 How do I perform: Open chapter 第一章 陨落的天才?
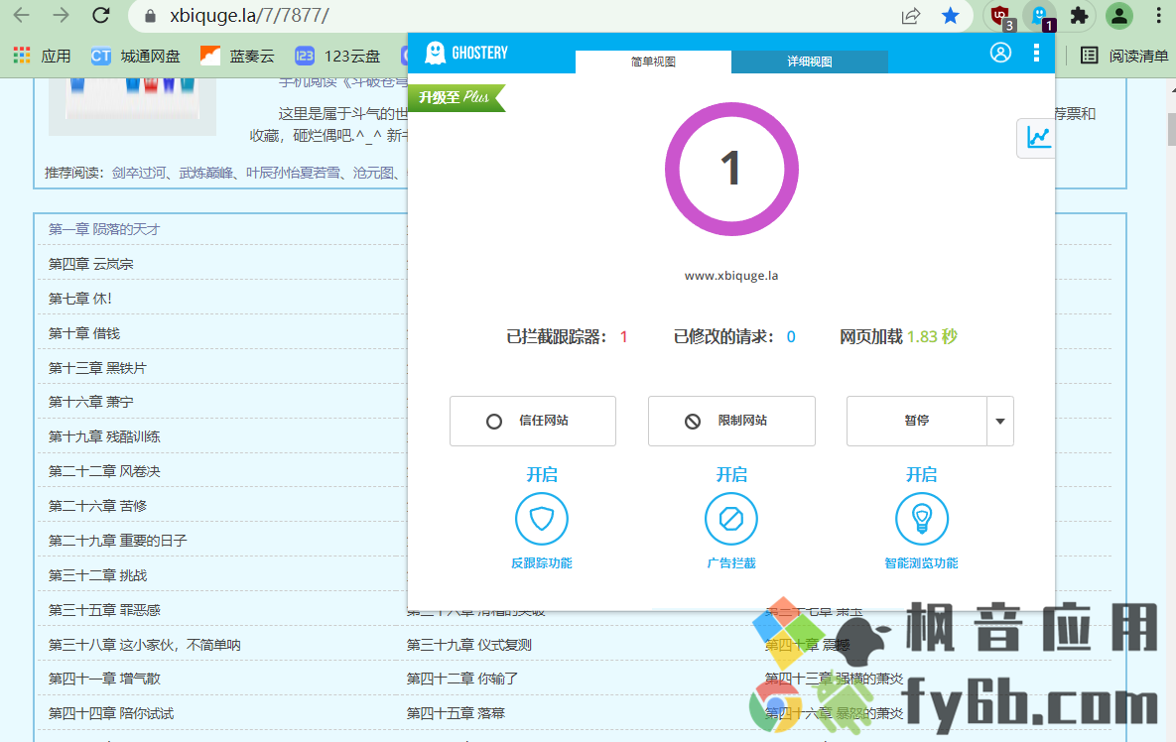104,229
